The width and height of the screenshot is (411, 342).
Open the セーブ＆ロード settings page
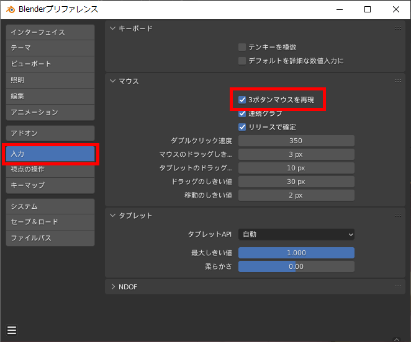[x=50, y=222]
